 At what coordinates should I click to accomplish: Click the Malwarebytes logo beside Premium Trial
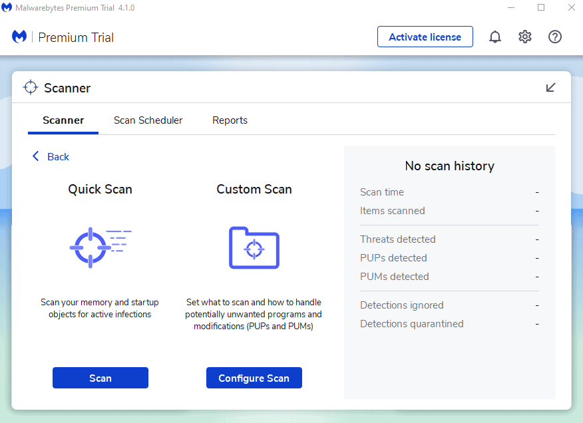click(x=19, y=37)
